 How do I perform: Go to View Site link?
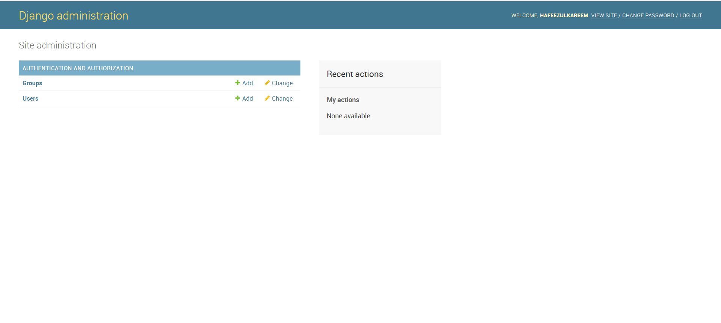tap(604, 16)
